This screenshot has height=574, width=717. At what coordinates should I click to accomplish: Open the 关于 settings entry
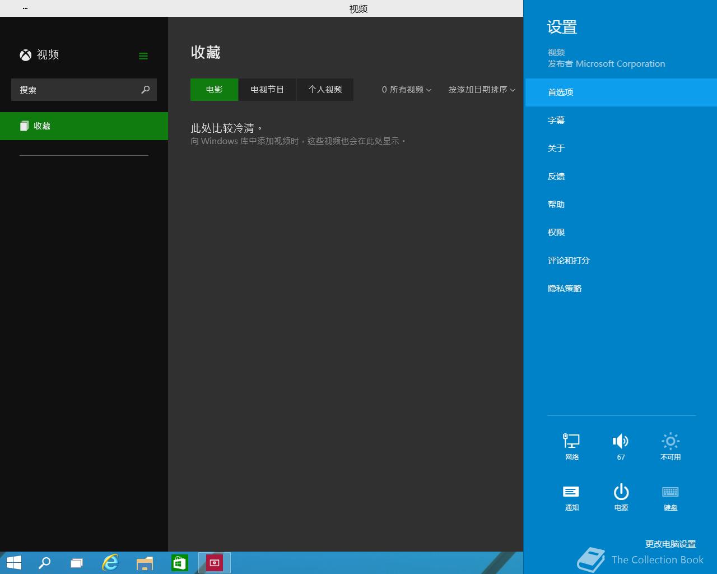[621, 149]
